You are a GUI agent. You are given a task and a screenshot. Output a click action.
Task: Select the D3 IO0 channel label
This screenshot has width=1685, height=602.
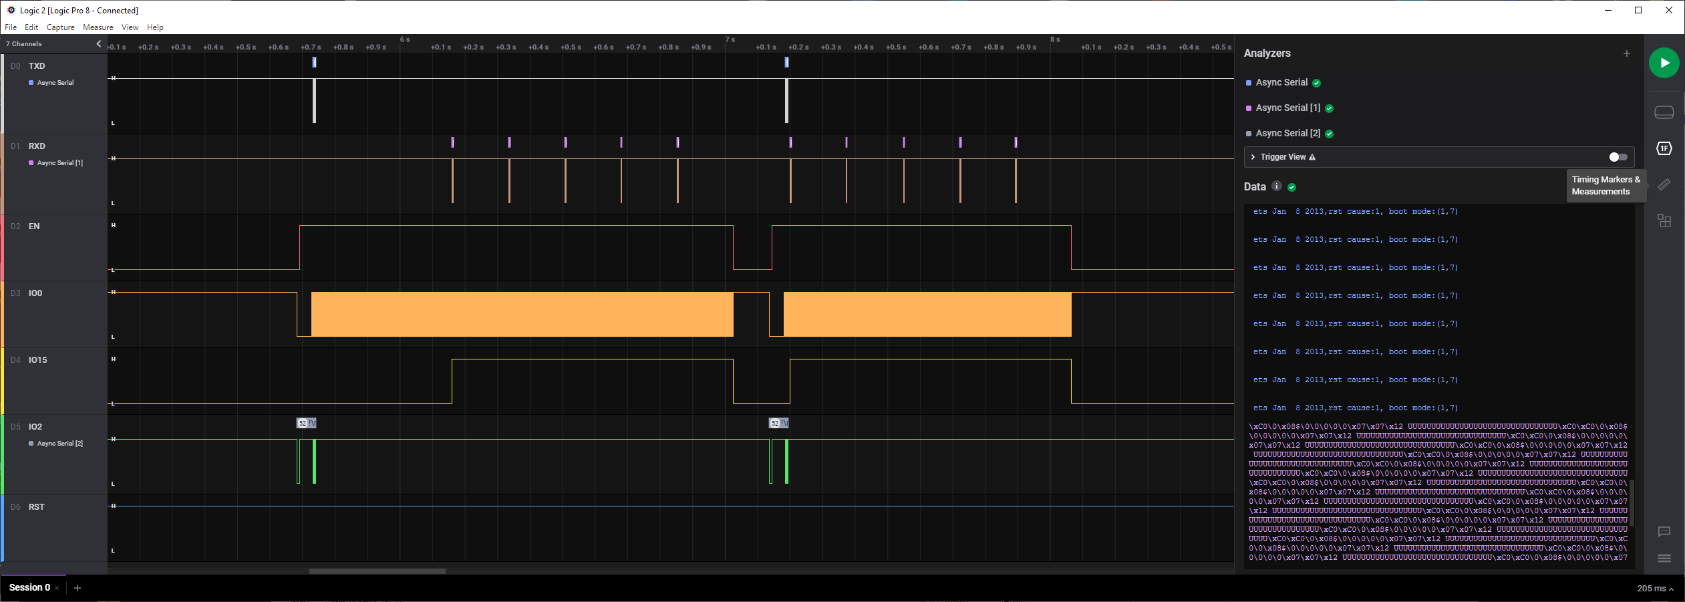point(35,293)
